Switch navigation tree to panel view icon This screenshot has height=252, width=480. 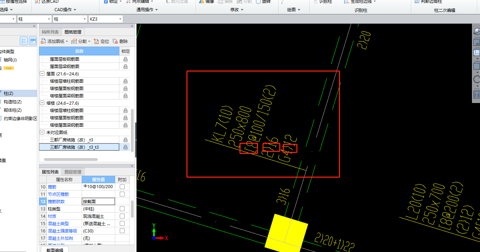pos(33,41)
